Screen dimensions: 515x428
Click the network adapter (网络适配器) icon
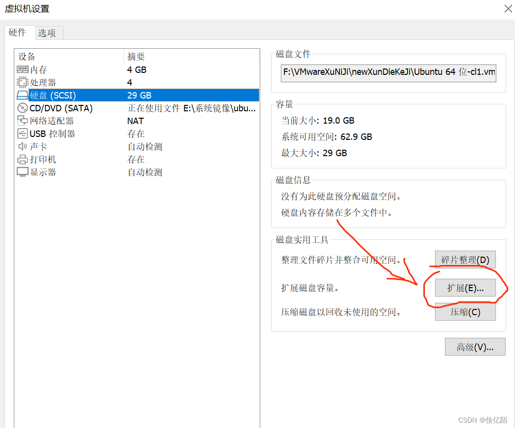(22, 121)
